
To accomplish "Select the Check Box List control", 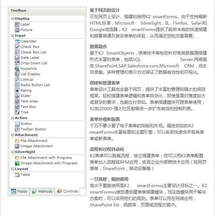I will (33, 52).
